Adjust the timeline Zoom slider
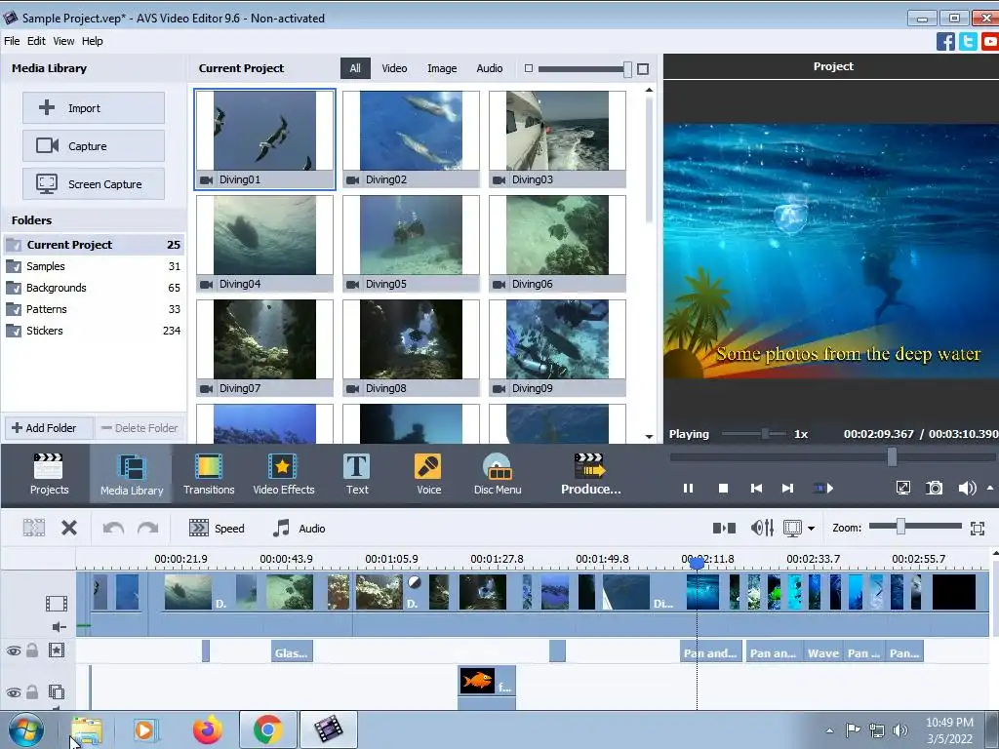 (x=900, y=528)
